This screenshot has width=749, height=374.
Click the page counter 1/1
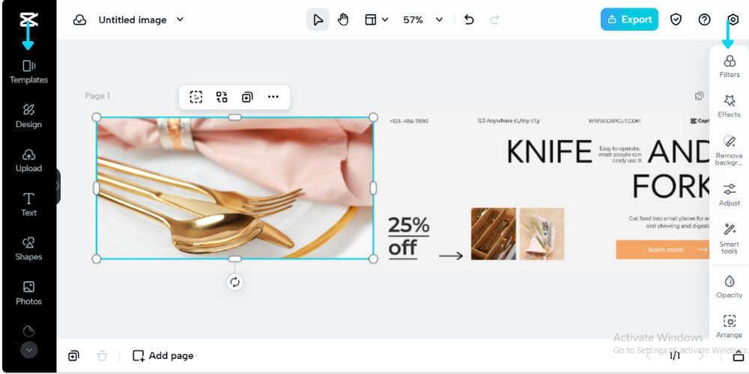click(x=674, y=356)
